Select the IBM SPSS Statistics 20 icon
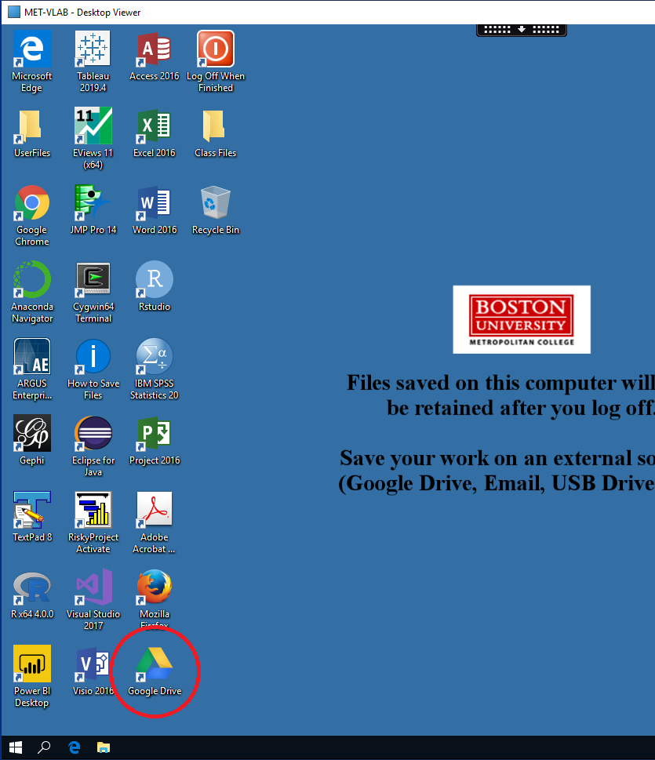The height and width of the screenshot is (760, 655). (155, 358)
